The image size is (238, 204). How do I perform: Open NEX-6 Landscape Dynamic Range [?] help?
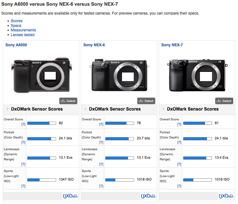101,164
